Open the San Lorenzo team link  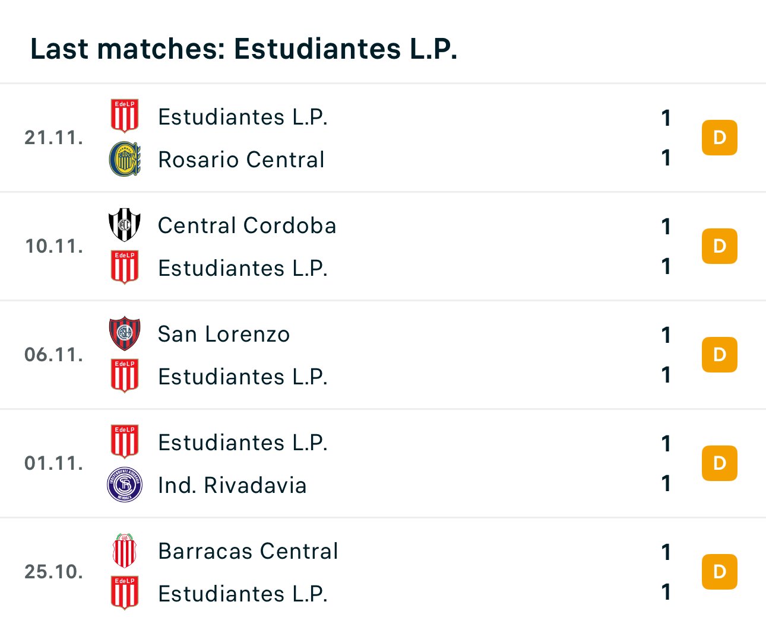coord(224,334)
